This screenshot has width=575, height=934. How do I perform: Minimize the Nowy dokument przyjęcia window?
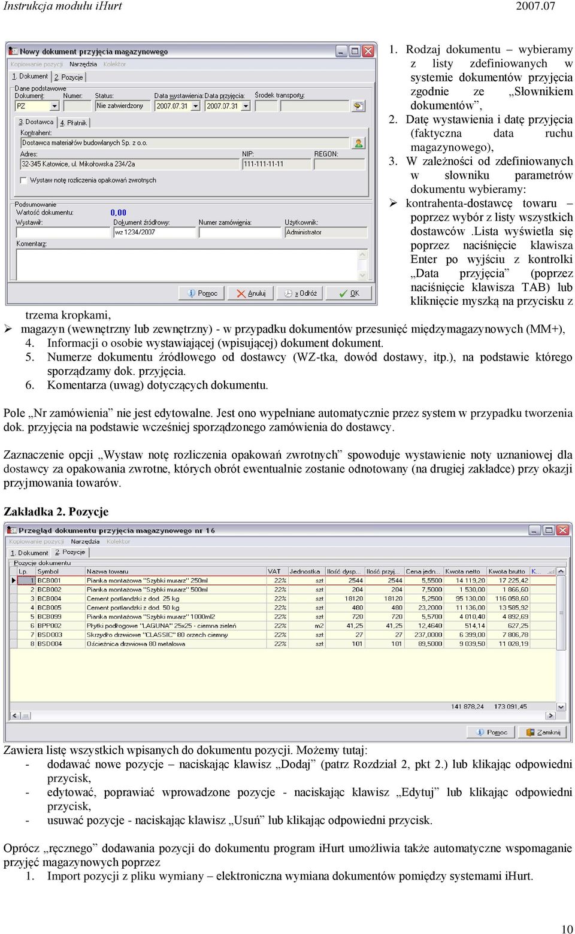(341, 51)
